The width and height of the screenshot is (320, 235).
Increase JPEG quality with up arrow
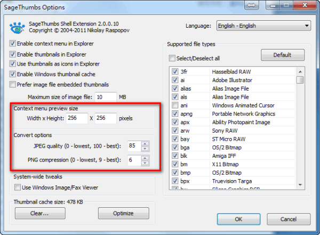(145, 144)
